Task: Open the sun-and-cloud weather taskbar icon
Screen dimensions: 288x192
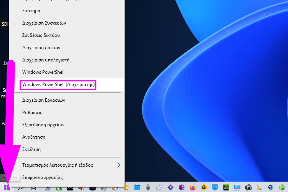Action: [126, 187]
